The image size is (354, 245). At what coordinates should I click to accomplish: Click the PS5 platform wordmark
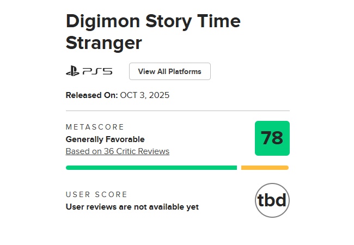tap(97, 71)
